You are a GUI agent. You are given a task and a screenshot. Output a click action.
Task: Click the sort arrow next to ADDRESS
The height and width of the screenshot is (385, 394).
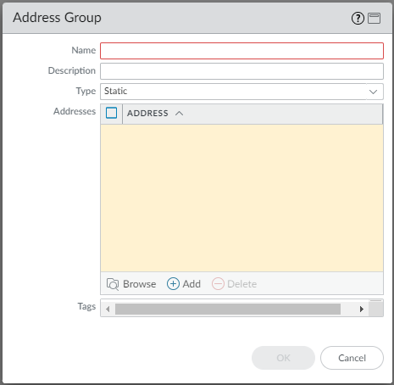point(179,114)
